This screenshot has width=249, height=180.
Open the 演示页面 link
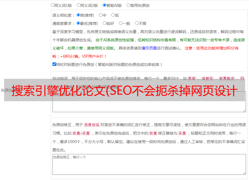click(x=149, y=48)
